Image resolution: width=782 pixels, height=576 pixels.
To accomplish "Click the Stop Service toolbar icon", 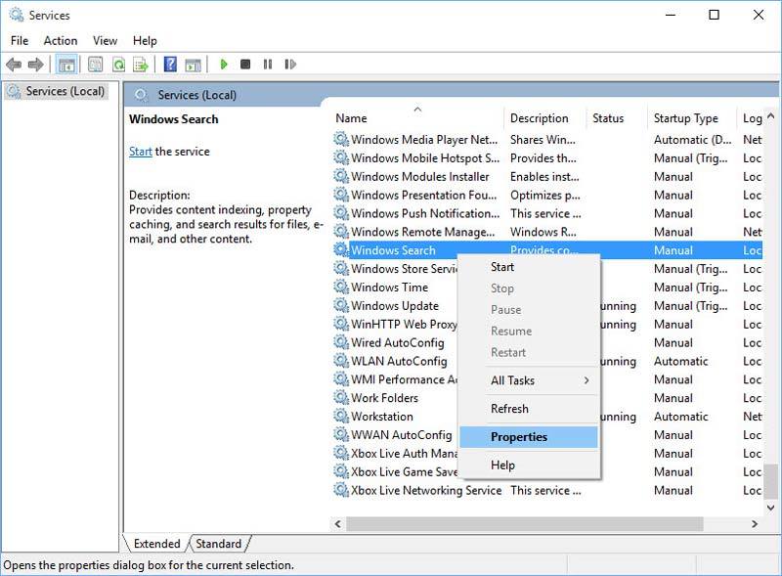I will coord(247,65).
